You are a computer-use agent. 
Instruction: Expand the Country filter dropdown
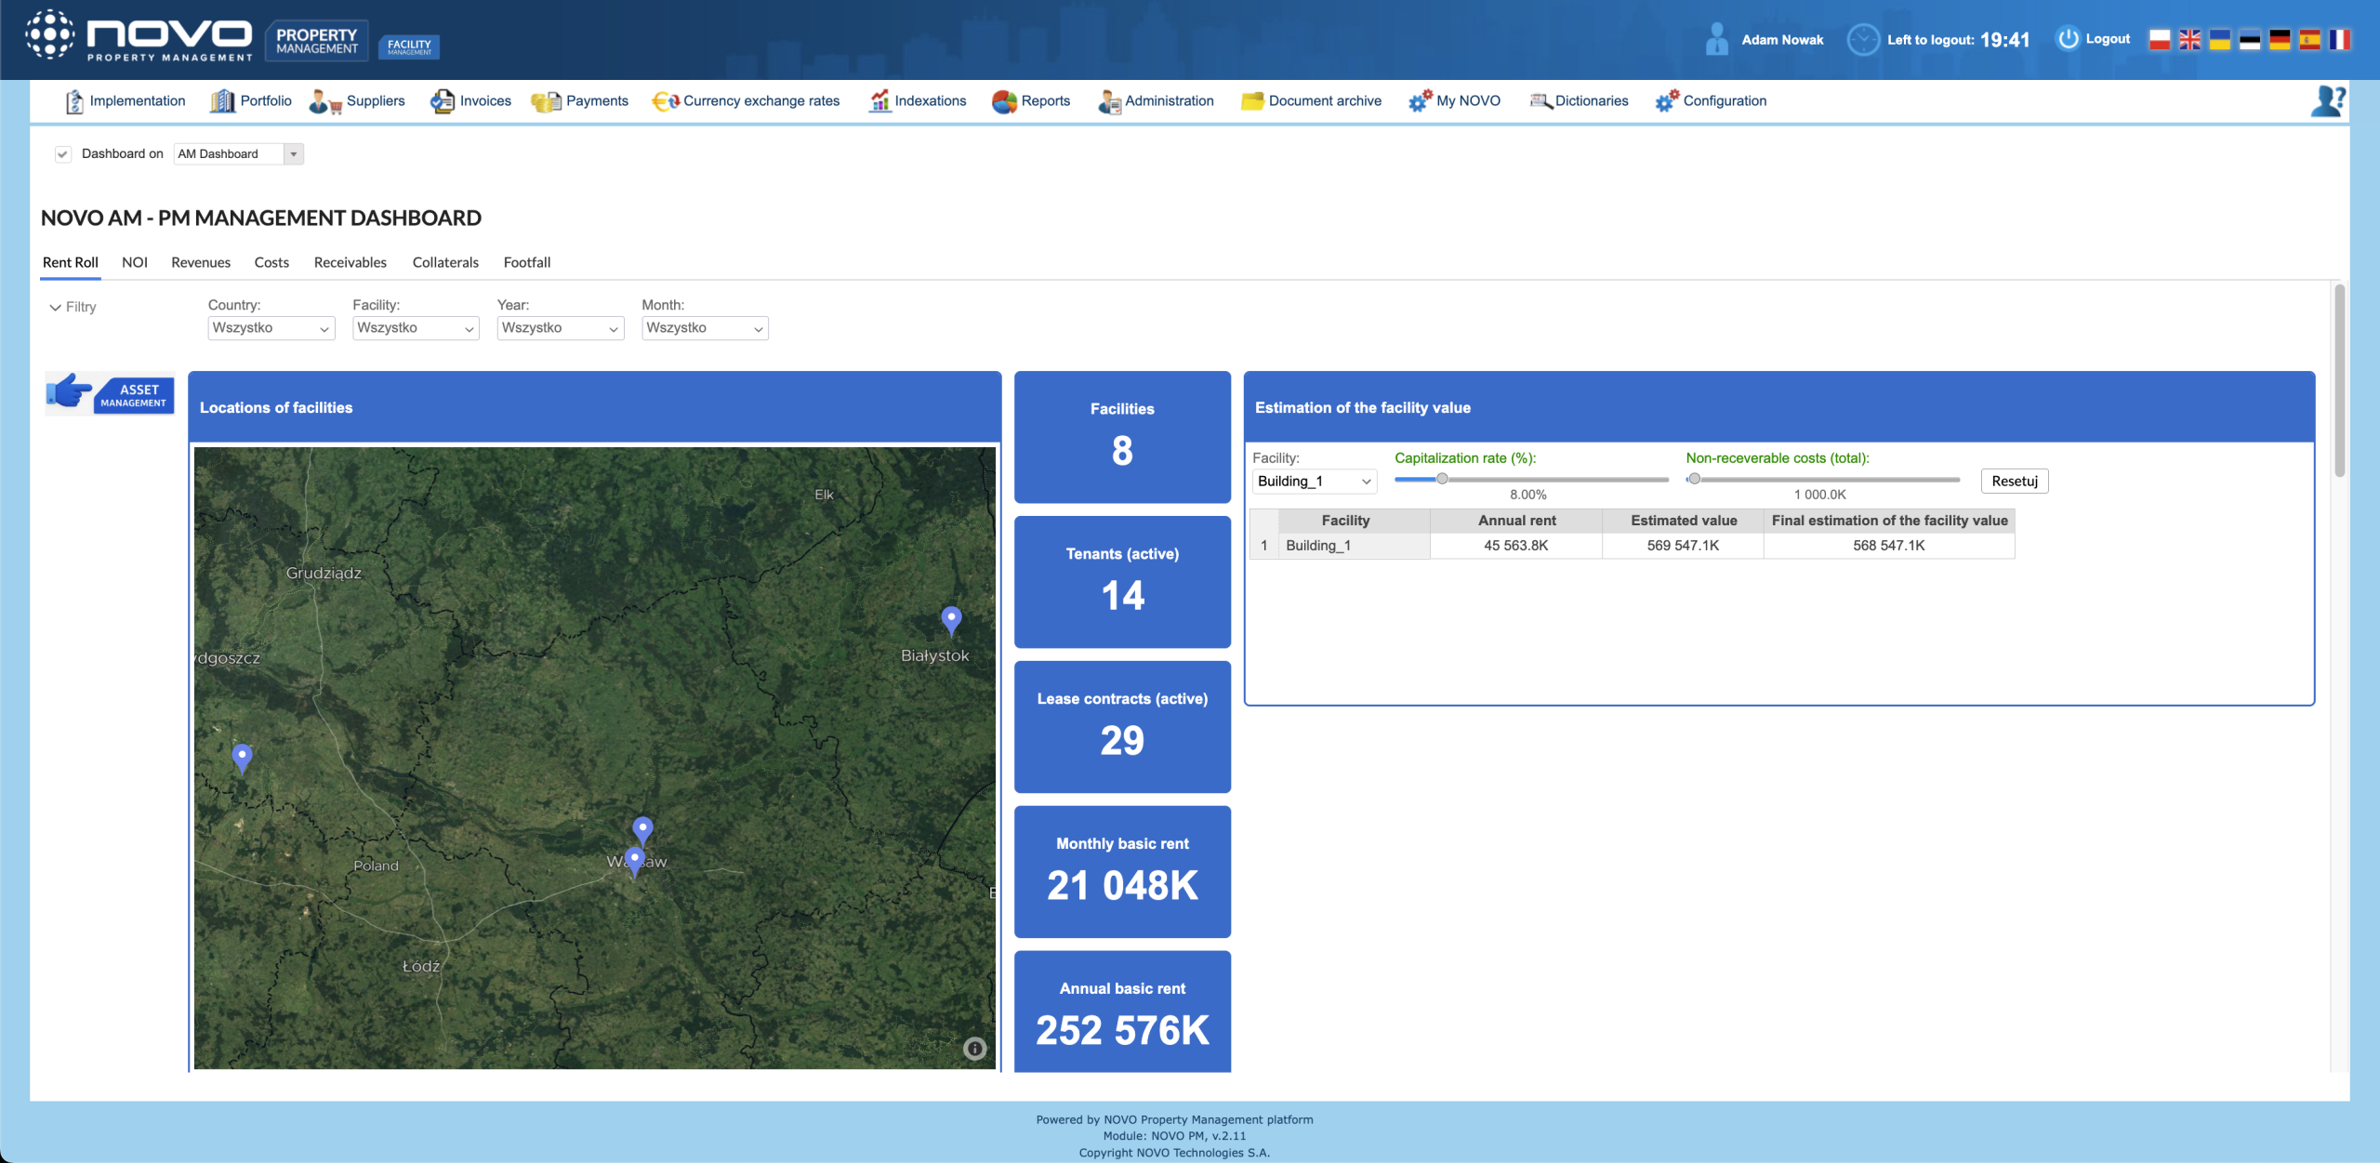click(271, 328)
